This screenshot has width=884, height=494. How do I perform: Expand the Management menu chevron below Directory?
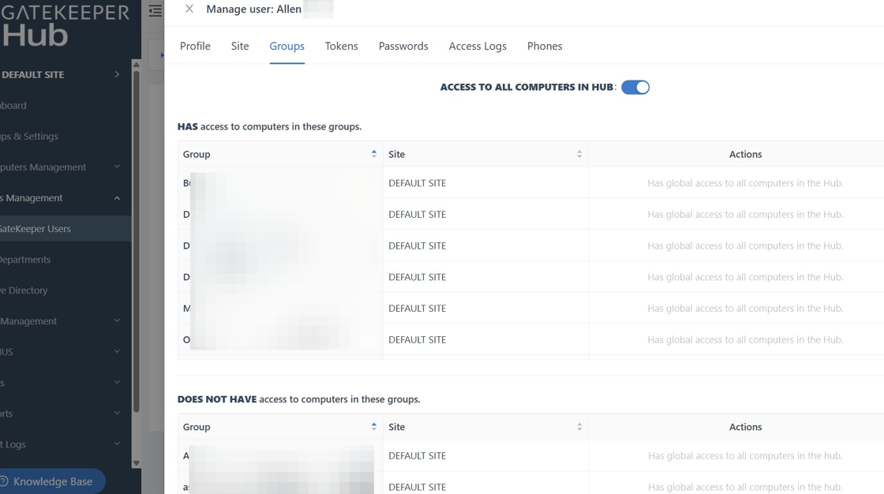pos(117,321)
